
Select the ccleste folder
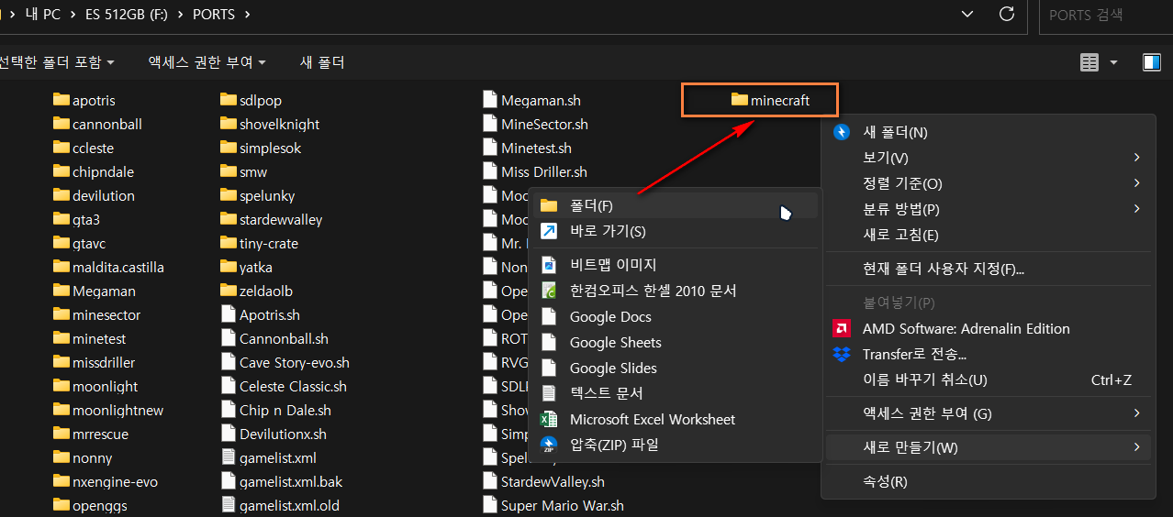[84, 148]
